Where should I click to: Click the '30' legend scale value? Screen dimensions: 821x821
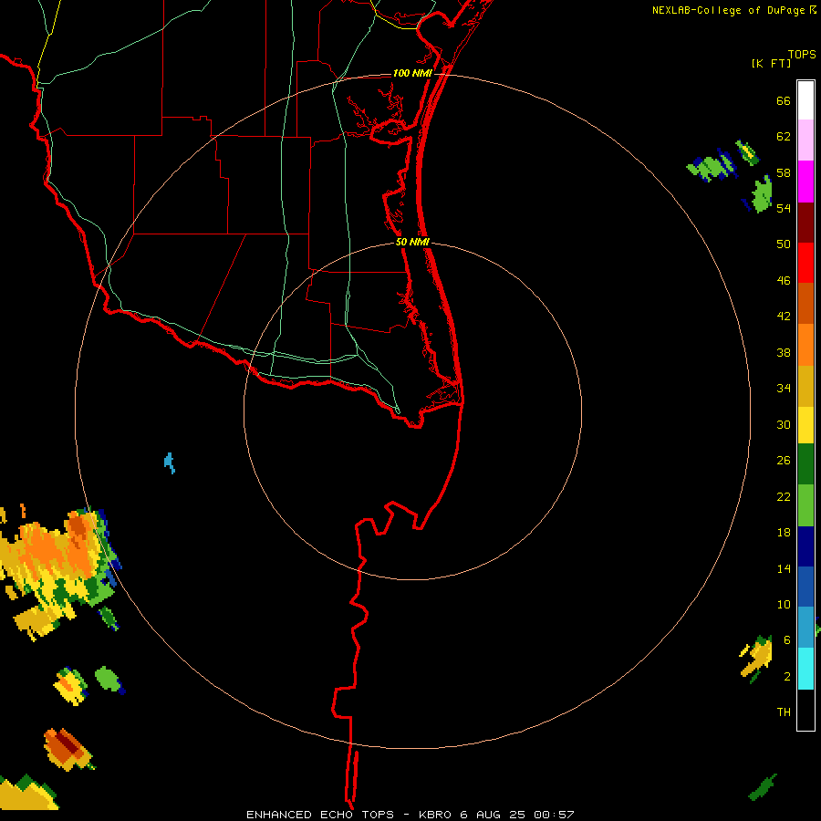(784, 424)
